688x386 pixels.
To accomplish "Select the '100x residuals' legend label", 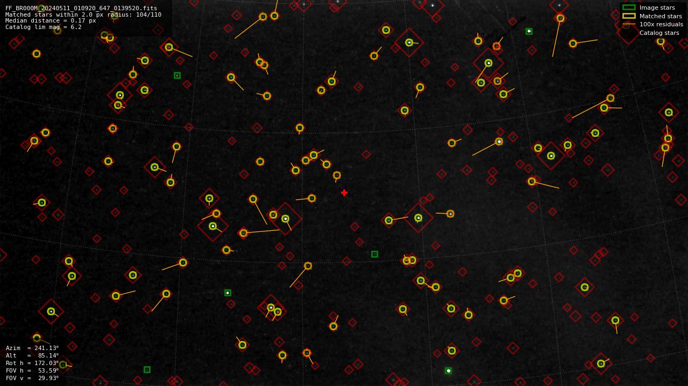I will pyautogui.click(x=661, y=24).
